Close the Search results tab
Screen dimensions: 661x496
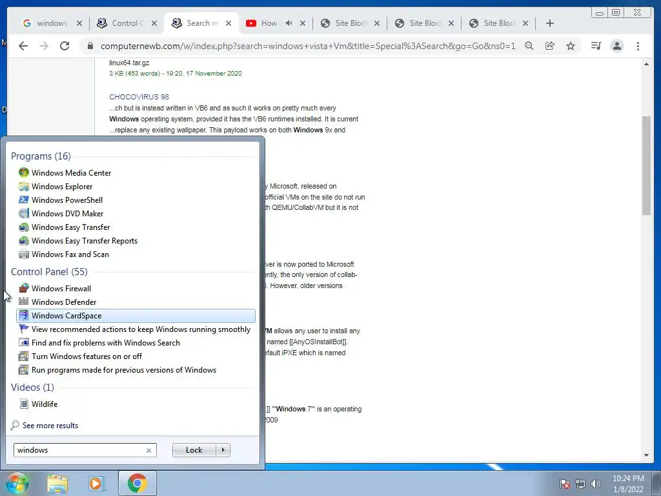coord(229,23)
